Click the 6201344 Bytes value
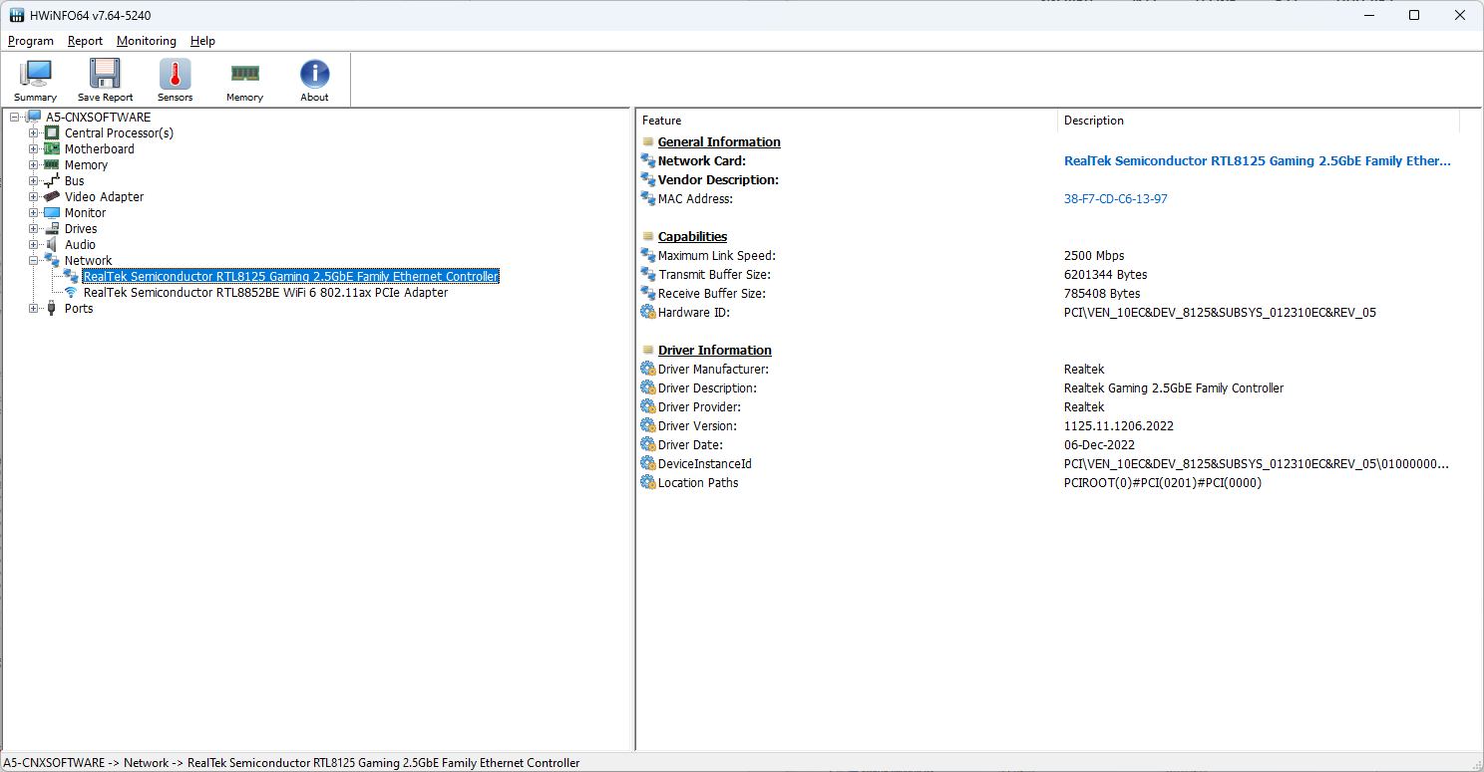Screen dimensions: 1484x772 pyautogui.click(x=1105, y=274)
